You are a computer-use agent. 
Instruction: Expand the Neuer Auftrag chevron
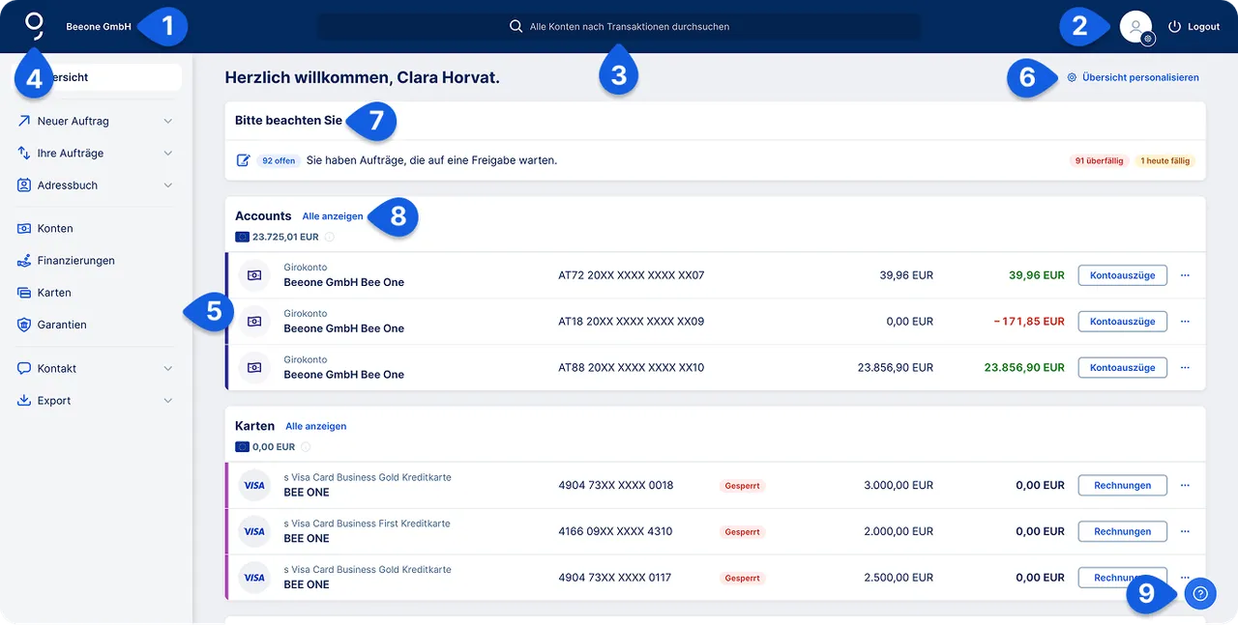(x=168, y=122)
